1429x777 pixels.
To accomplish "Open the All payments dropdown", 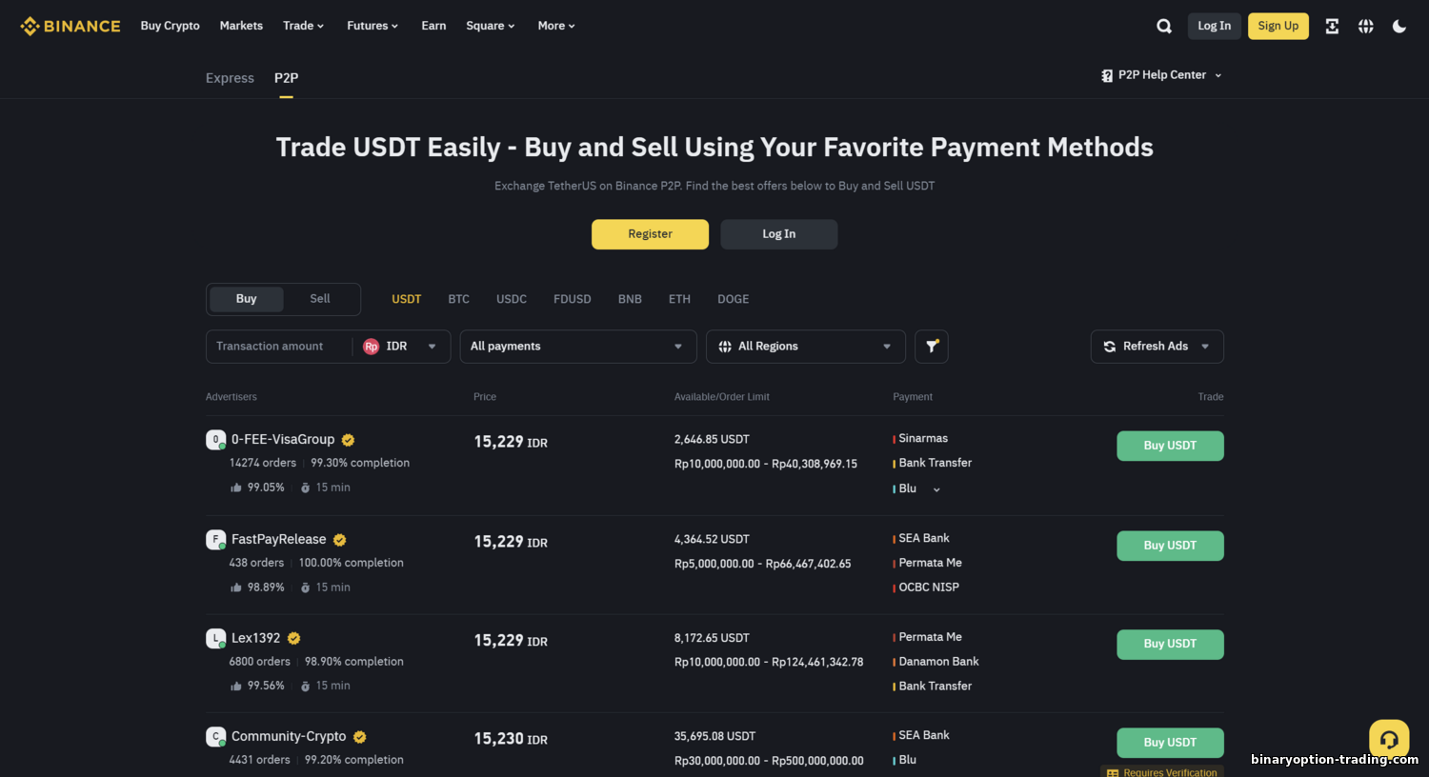I will [x=578, y=347].
